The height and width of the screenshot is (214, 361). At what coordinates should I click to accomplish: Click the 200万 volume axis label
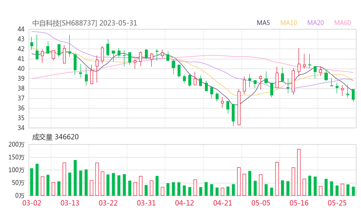[x=17, y=144]
